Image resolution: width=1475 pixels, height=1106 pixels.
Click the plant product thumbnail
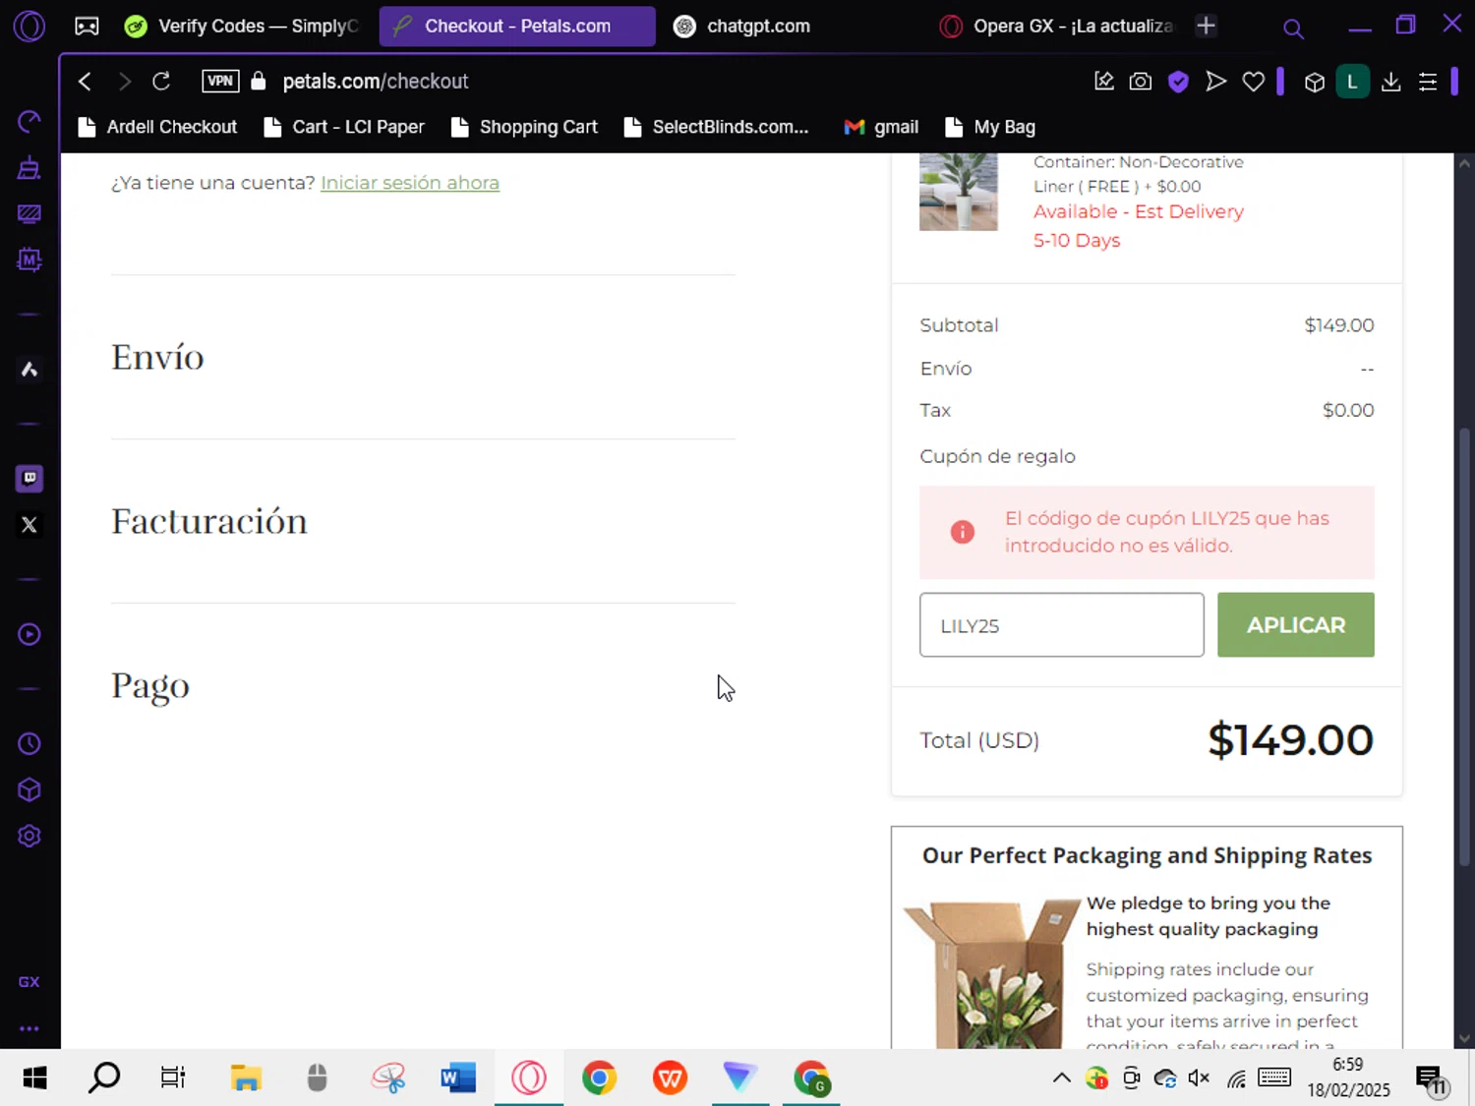[x=958, y=192]
